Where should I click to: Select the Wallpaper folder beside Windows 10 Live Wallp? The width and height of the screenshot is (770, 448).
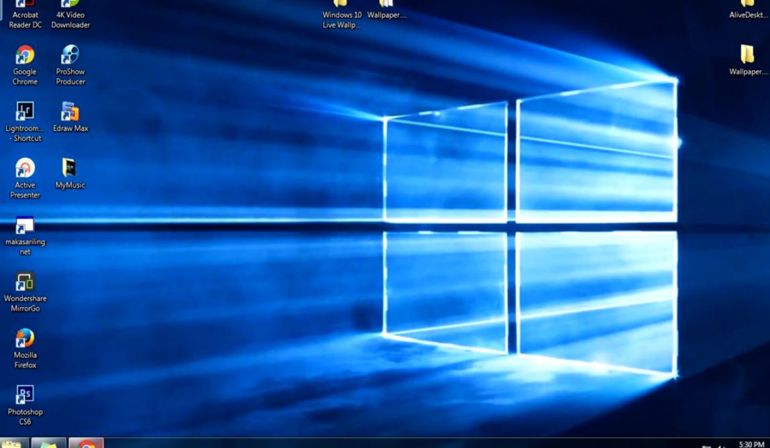point(386,9)
